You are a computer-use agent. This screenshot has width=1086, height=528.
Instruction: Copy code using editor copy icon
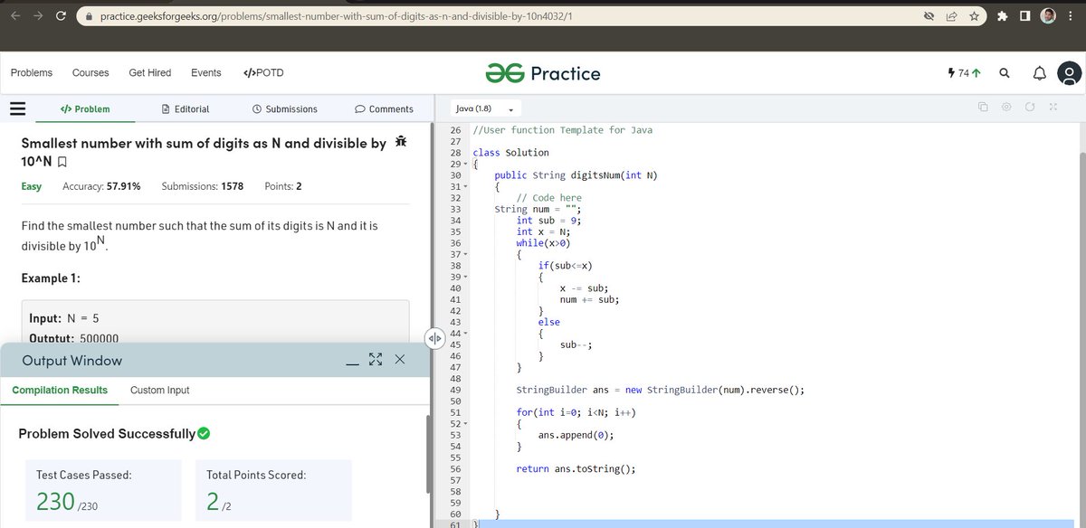coord(983,108)
